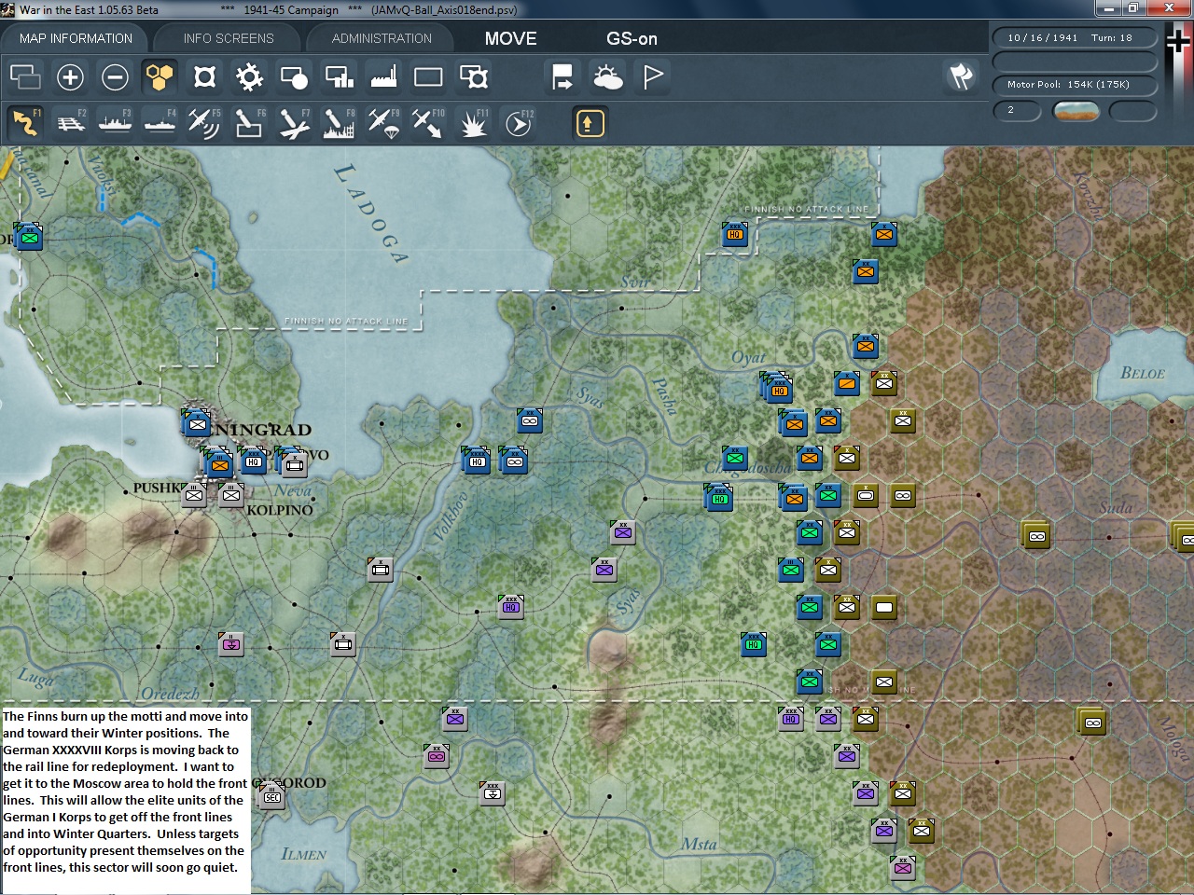The image size is (1194, 895).
Task: Click the overlapping windows icon in the top toolbar
Action: pyautogui.click(x=25, y=76)
